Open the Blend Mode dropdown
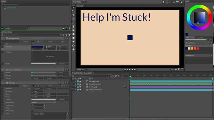 [44, 103]
